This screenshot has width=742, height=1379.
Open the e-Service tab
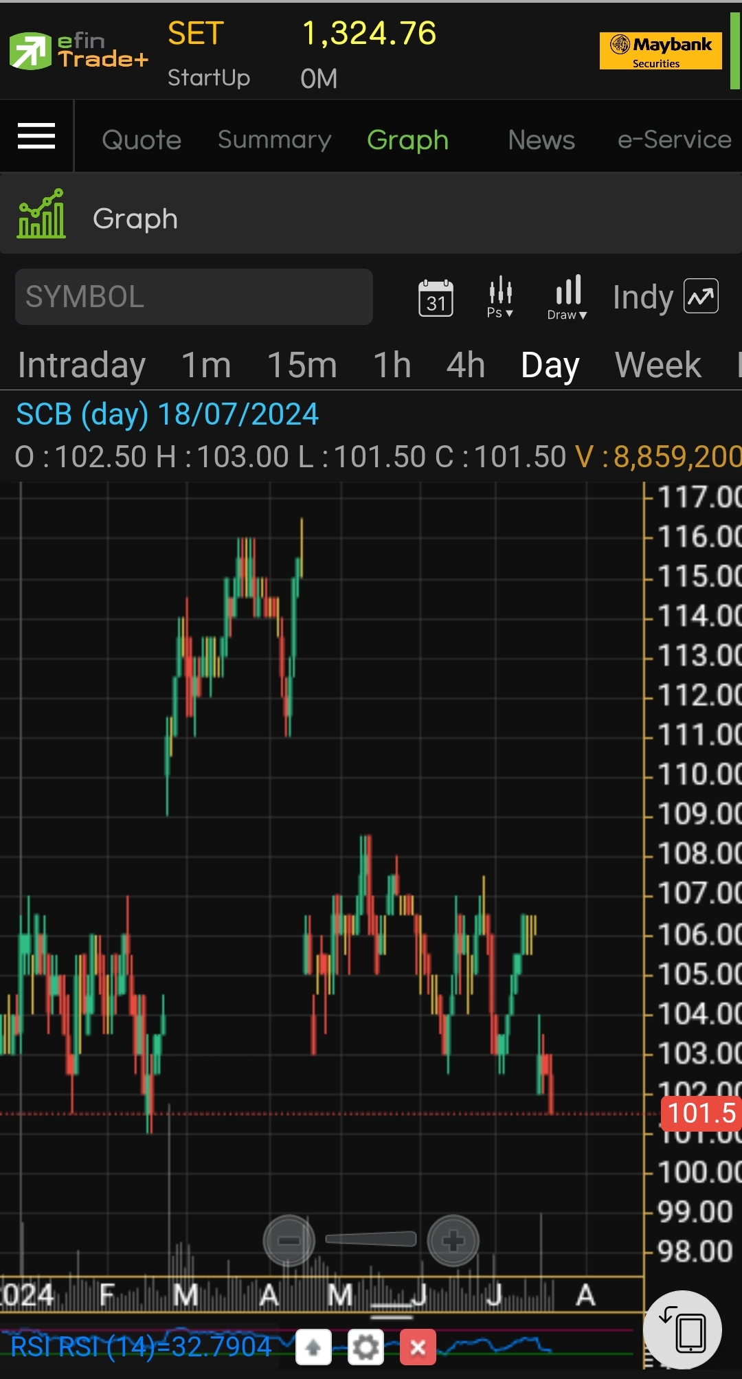click(x=675, y=139)
